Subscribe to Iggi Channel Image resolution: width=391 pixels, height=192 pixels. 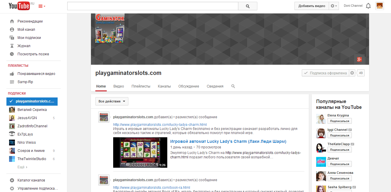coord(340,136)
